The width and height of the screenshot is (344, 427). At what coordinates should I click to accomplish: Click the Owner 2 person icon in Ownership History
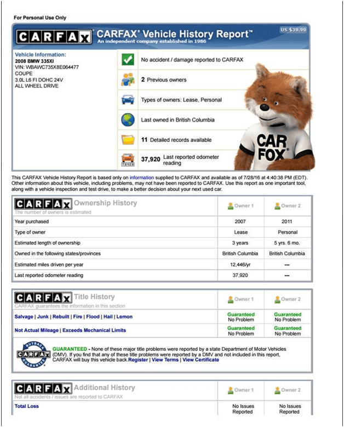[x=277, y=206]
